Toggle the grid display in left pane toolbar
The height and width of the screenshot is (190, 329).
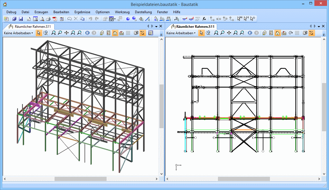click(128, 33)
